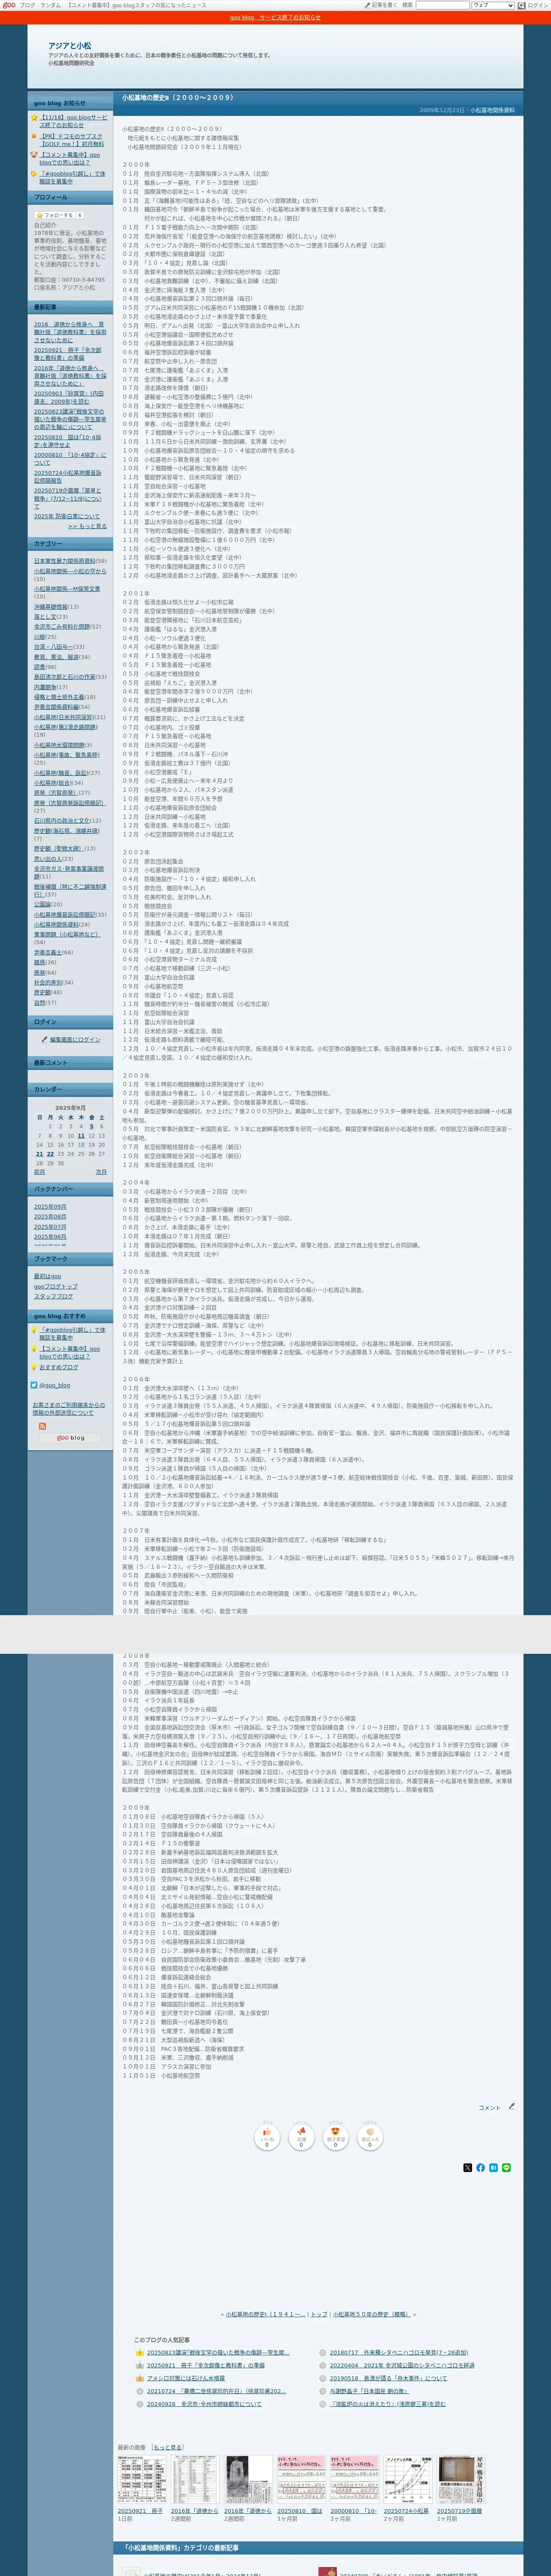Click the star icon beside 【11/18】goo blogサービス終了のお知らせ
551x2576 pixels.
pyautogui.click(x=34, y=118)
